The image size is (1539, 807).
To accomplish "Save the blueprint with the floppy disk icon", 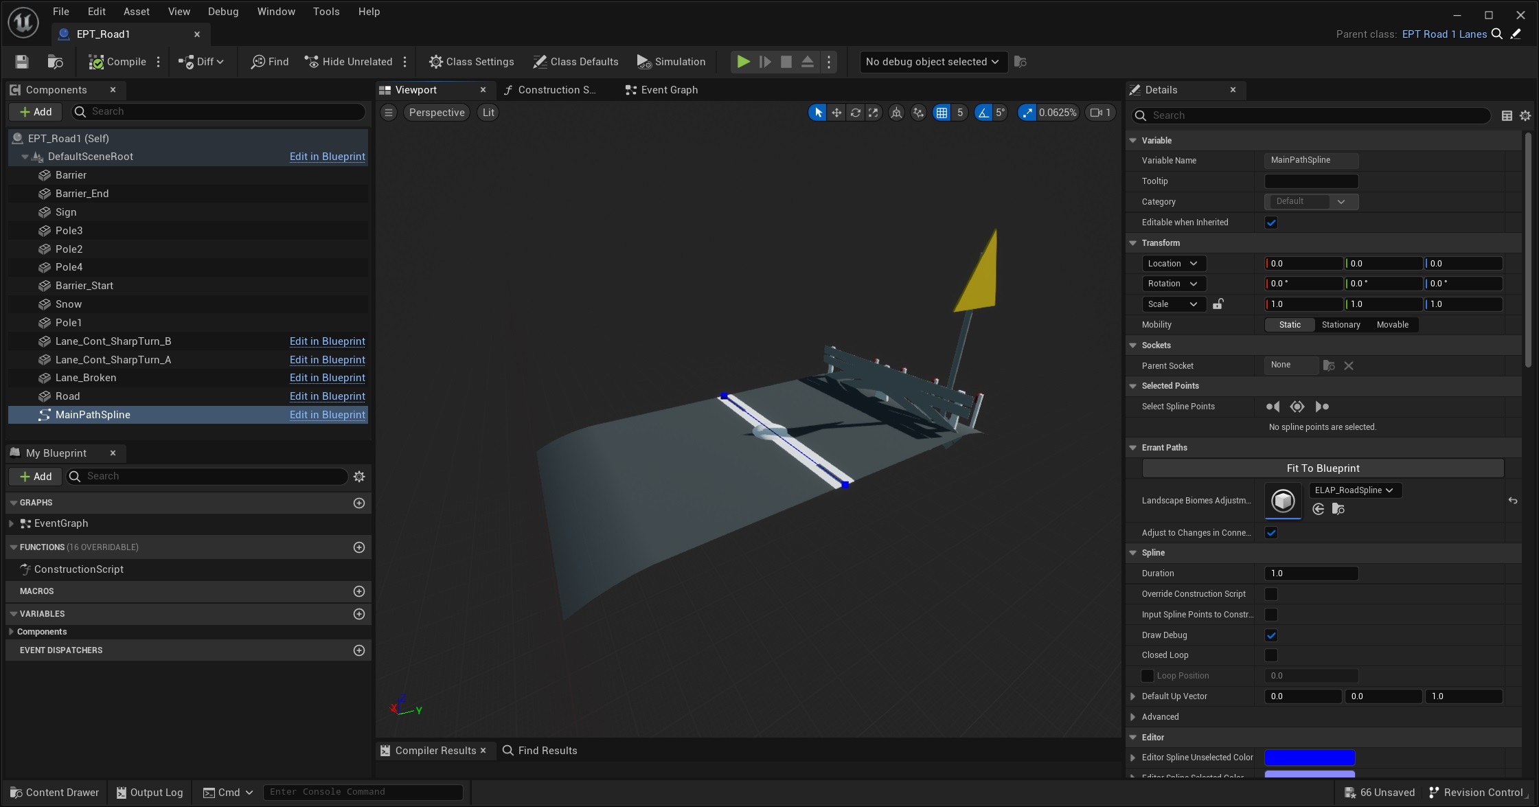I will (22, 62).
